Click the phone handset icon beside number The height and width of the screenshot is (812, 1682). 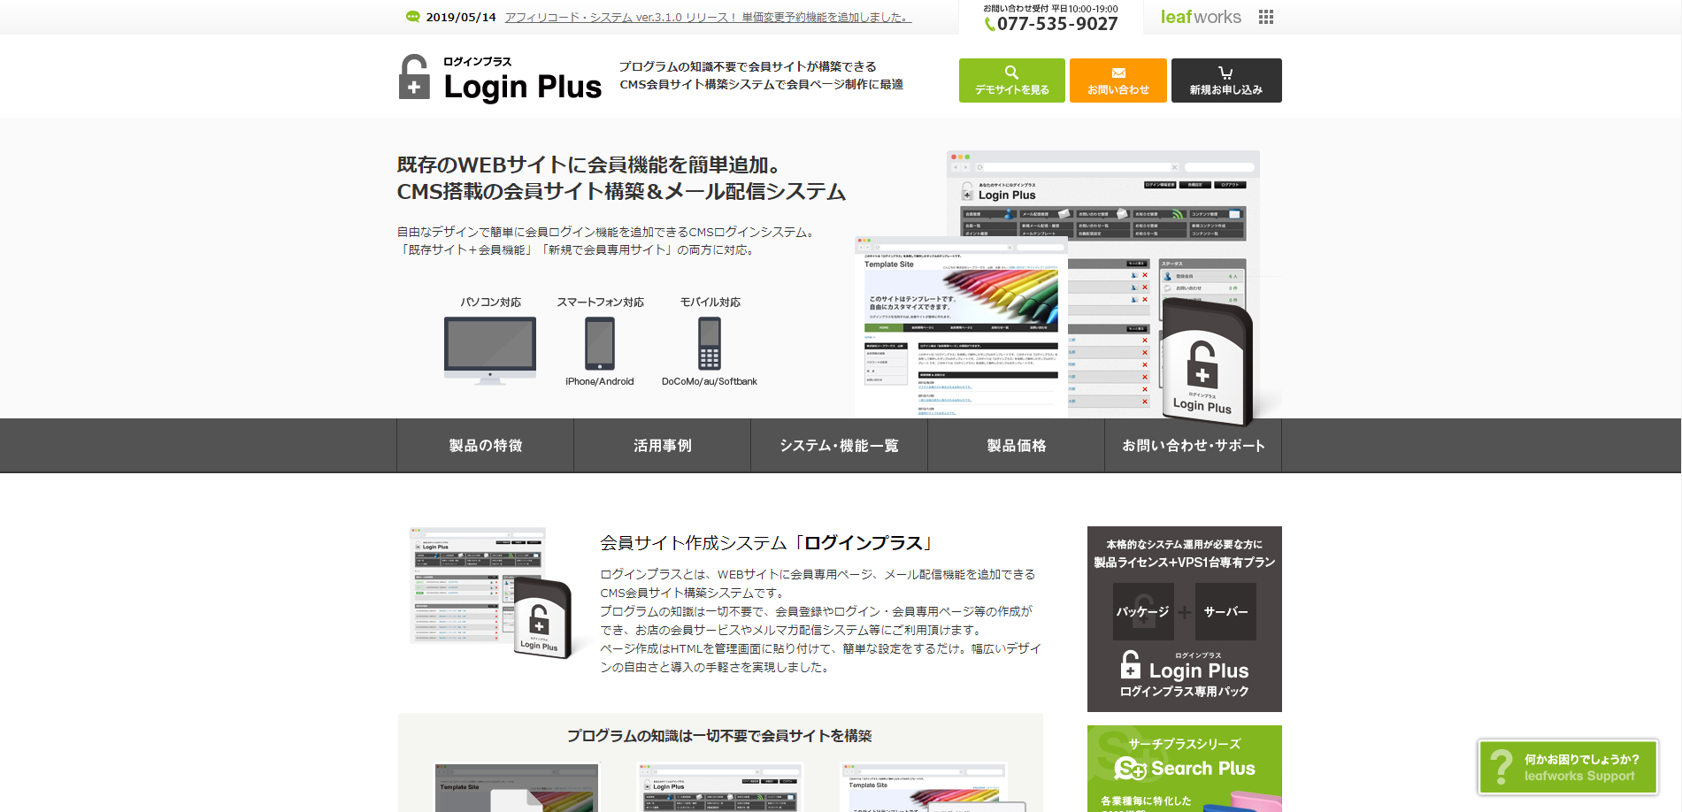[x=989, y=25]
